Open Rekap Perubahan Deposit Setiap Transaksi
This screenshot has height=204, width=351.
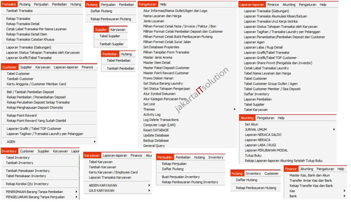[38, 102]
